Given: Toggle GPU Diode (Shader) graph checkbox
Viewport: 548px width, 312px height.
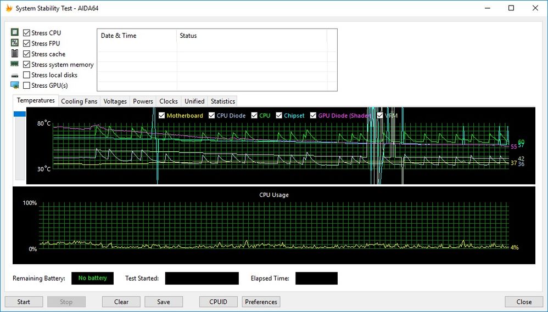Looking at the screenshot, I should 313,116.
